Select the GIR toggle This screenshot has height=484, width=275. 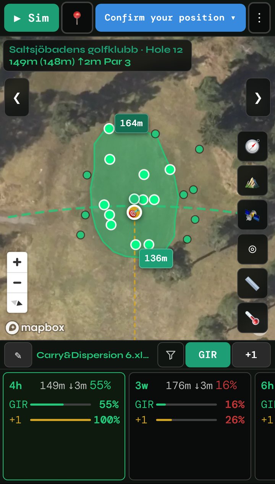point(208,355)
